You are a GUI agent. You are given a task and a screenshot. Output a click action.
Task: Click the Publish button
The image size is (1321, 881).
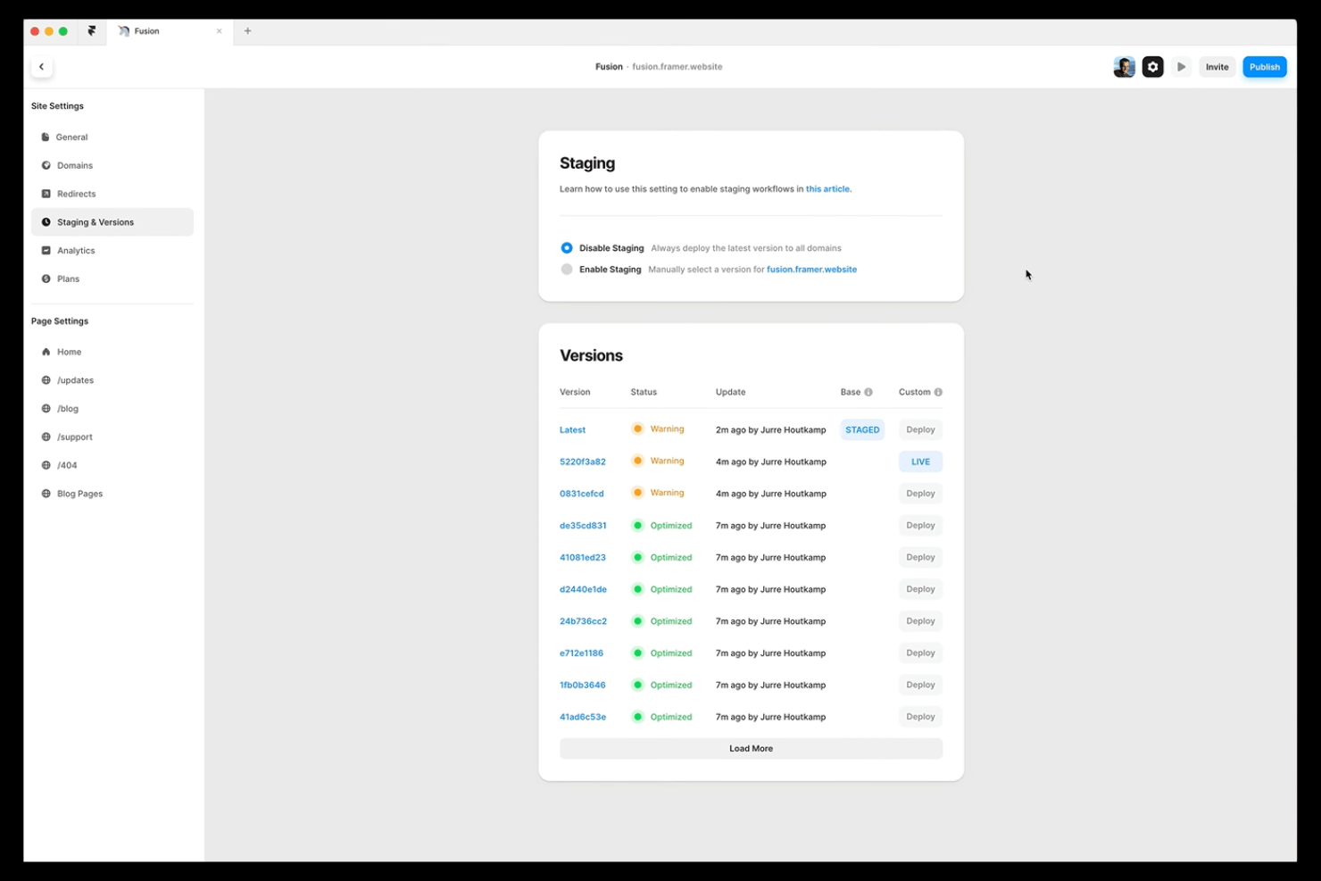[x=1264, y=67]
